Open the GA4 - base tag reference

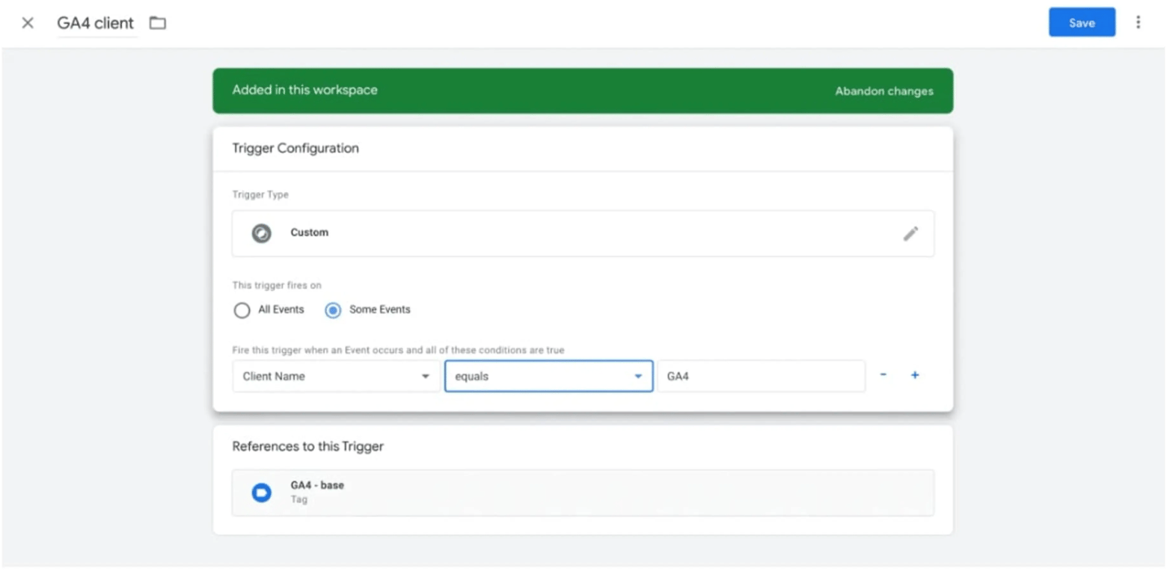pyautogui.click(x=583, y=493)
